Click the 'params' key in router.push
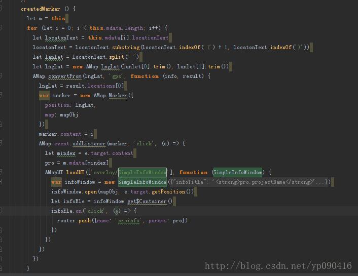Image resolution: width=358 pixels, height=276 pixels. tap(157, 221)
